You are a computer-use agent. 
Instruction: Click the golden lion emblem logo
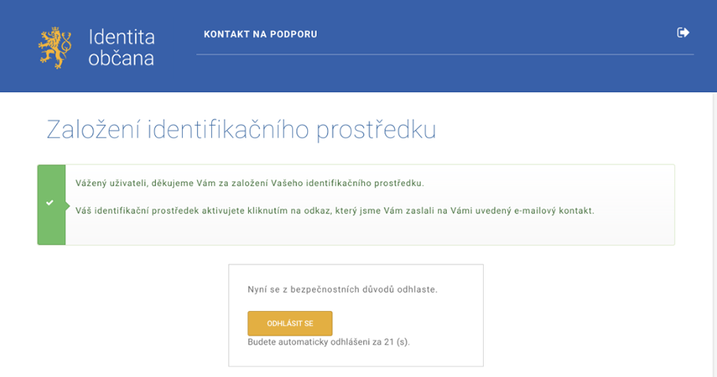[x=55, y=47]
